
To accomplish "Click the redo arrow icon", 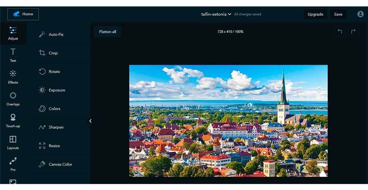I will tap(353, 32).
